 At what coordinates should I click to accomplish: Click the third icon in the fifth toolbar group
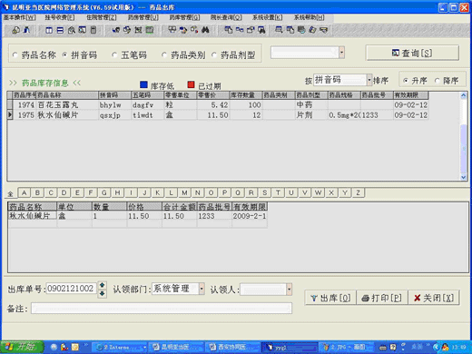tap(251, 30)
